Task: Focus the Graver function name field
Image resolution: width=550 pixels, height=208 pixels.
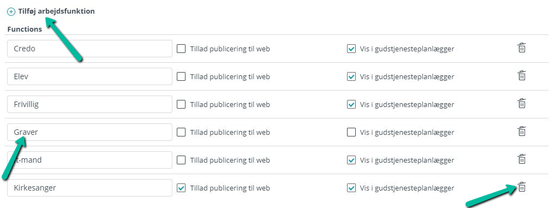Action: coord(90,132)
